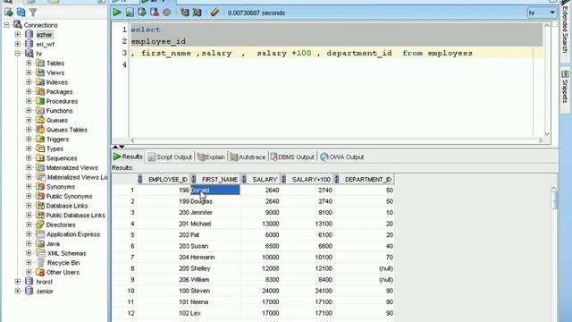Viewport: 572px width, 322px height.
Task: Click the sort icon beside the DEPARTMENT_ID header
Action: 336,179
